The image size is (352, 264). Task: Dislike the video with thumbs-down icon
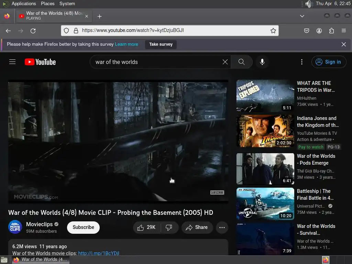(x=169, y=228)
